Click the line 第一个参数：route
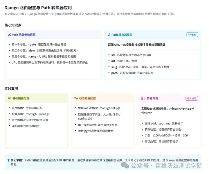Viewport: 209px width, 174px height. [x=39, y=45]
